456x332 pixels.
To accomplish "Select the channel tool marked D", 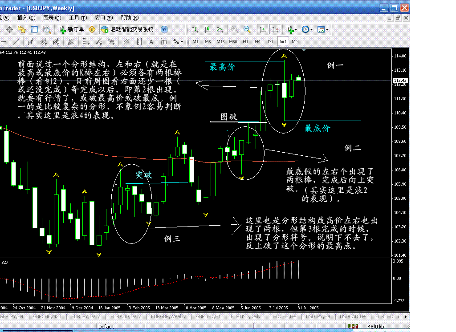I will tap(56, 42).
